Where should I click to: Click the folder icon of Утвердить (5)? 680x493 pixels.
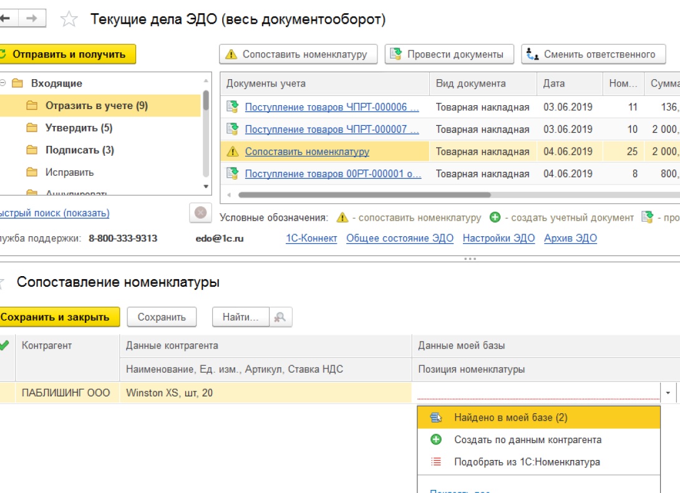(x=32, y=128)
